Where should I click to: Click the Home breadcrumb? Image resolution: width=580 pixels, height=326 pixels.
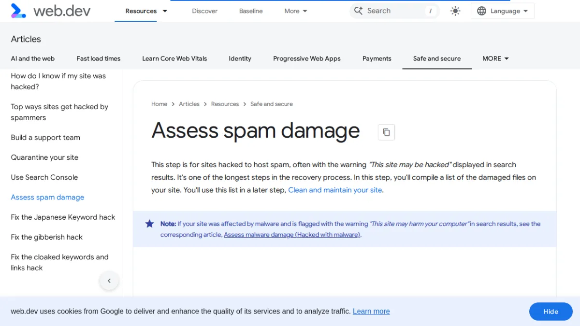[x=159, y=104]
